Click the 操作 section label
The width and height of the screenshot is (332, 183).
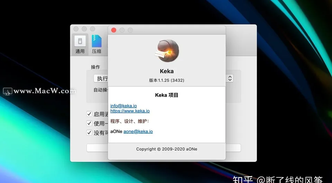(x=95, y=67)
